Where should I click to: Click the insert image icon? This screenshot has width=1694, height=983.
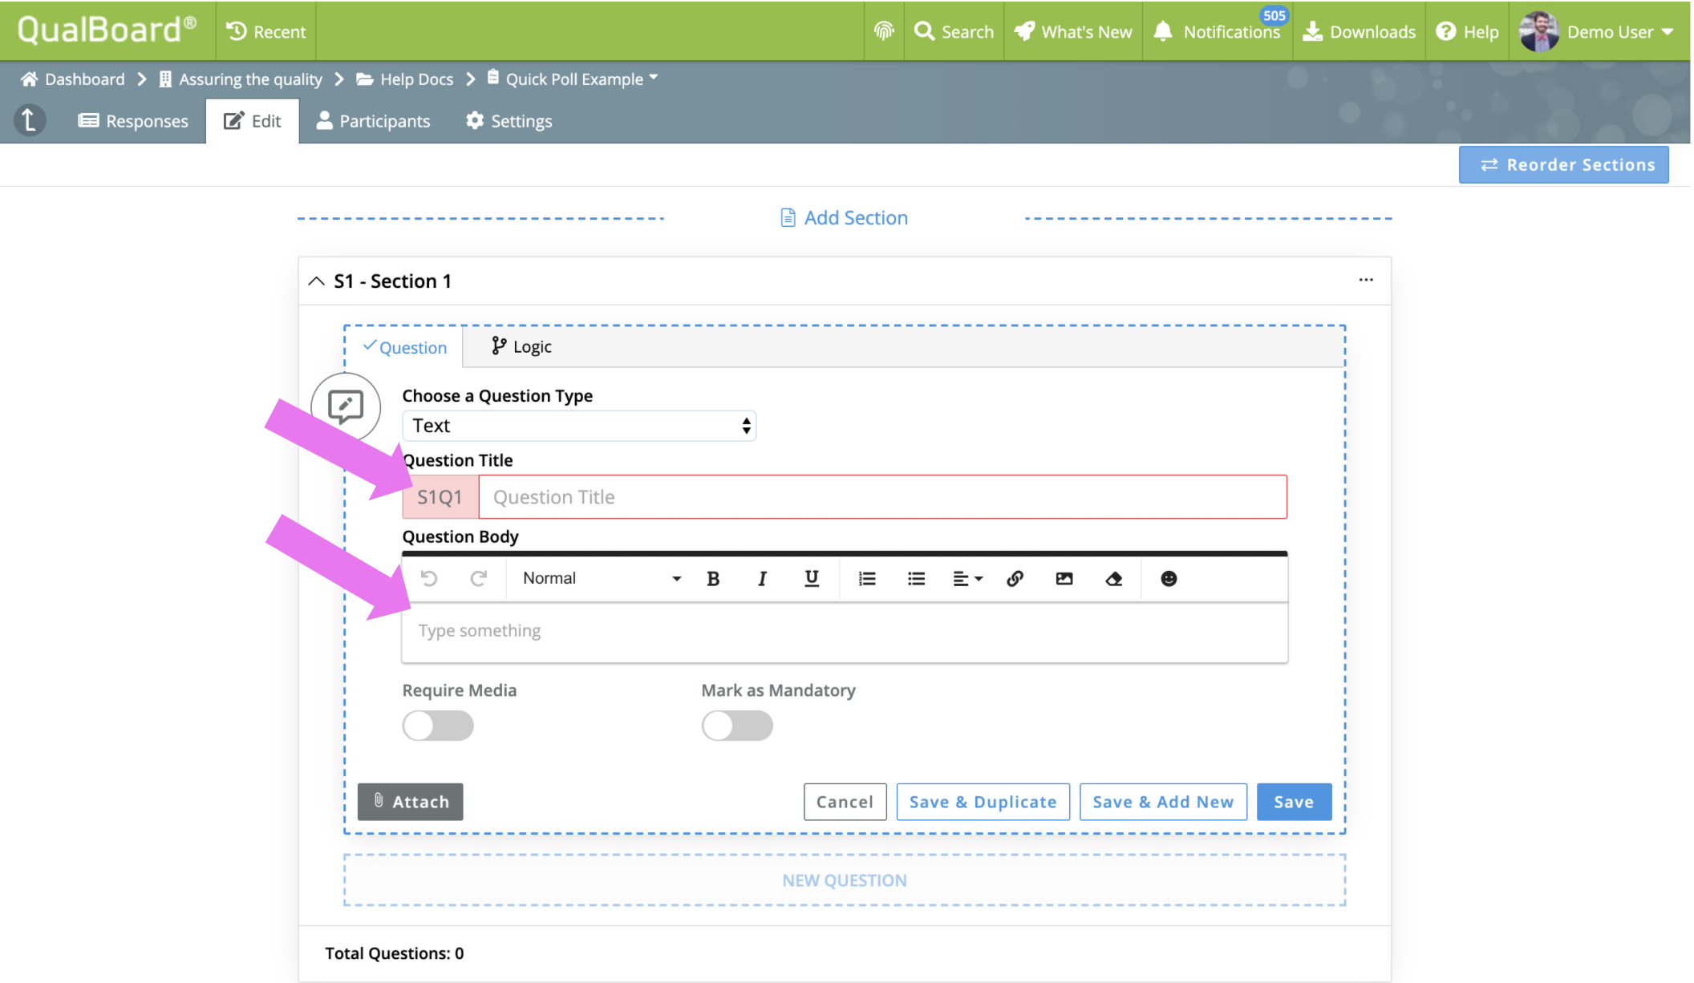(1064, 579)
